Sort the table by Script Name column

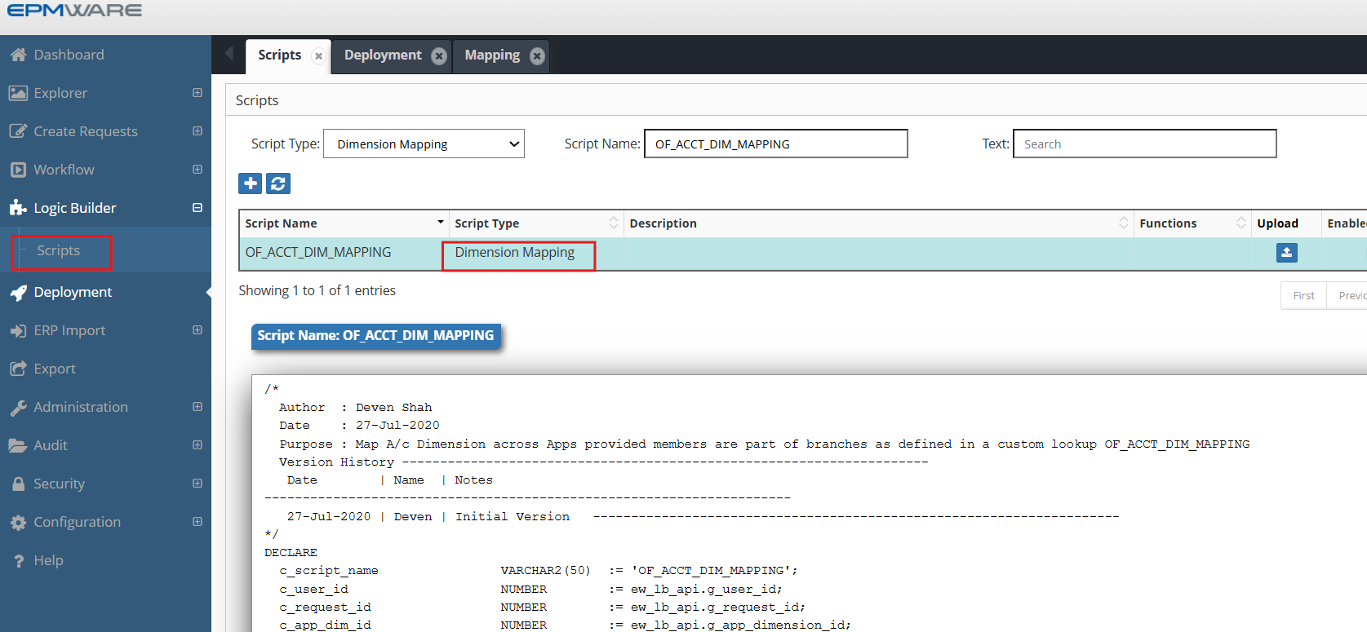(343, 223)
